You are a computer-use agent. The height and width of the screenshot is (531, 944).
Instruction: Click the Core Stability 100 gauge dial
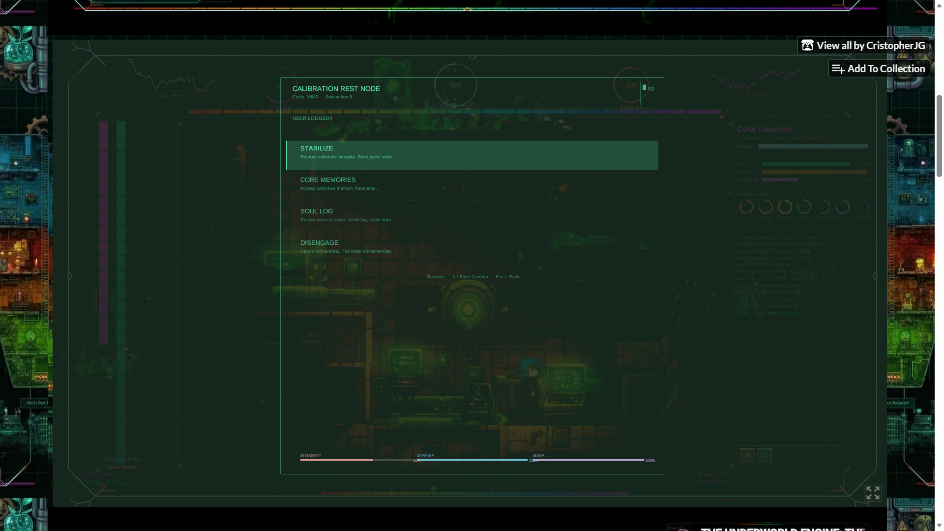(x=455, y=85)
